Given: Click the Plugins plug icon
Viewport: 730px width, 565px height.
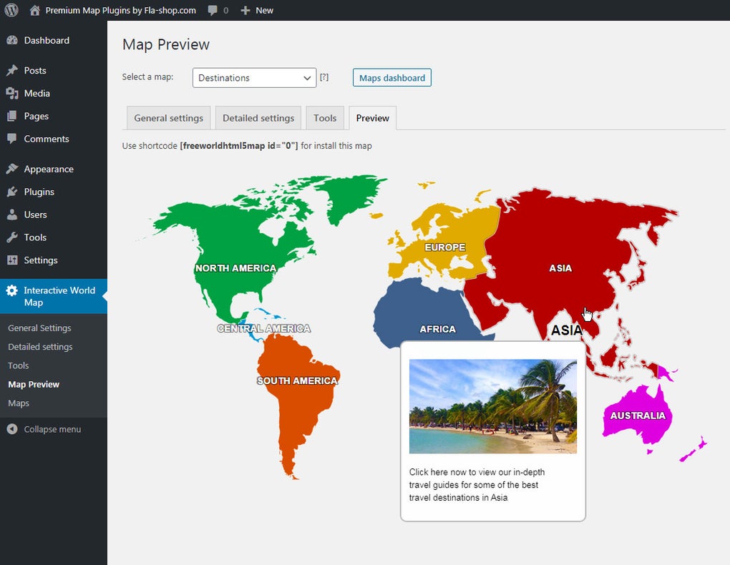Looking at the screenshot, I should point(12,192).
